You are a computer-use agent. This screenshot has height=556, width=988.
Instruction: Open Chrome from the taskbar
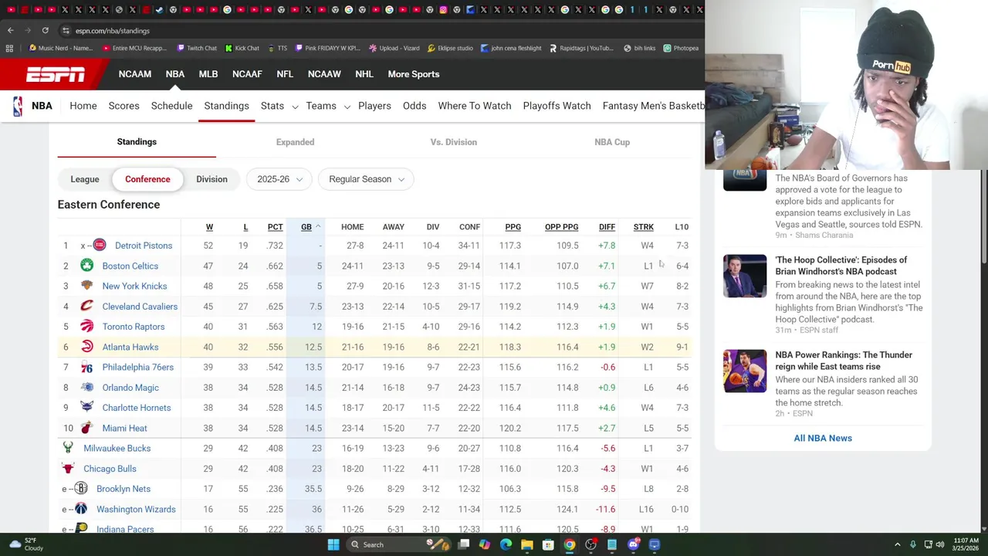[x=569, y=544]
